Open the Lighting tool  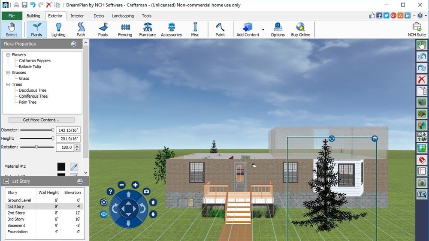point(58,30)
